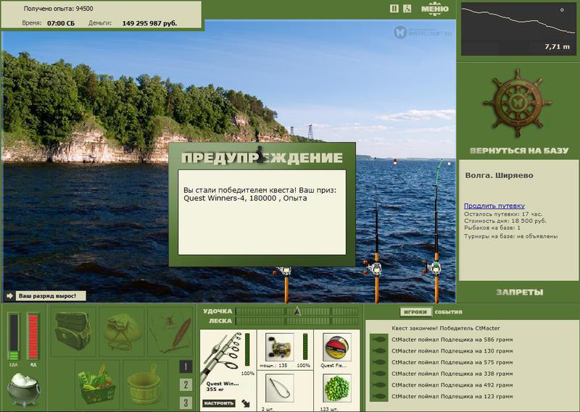Click the green peas bait icon
This screenshot has height=412, width=580.
pos(336,388)
